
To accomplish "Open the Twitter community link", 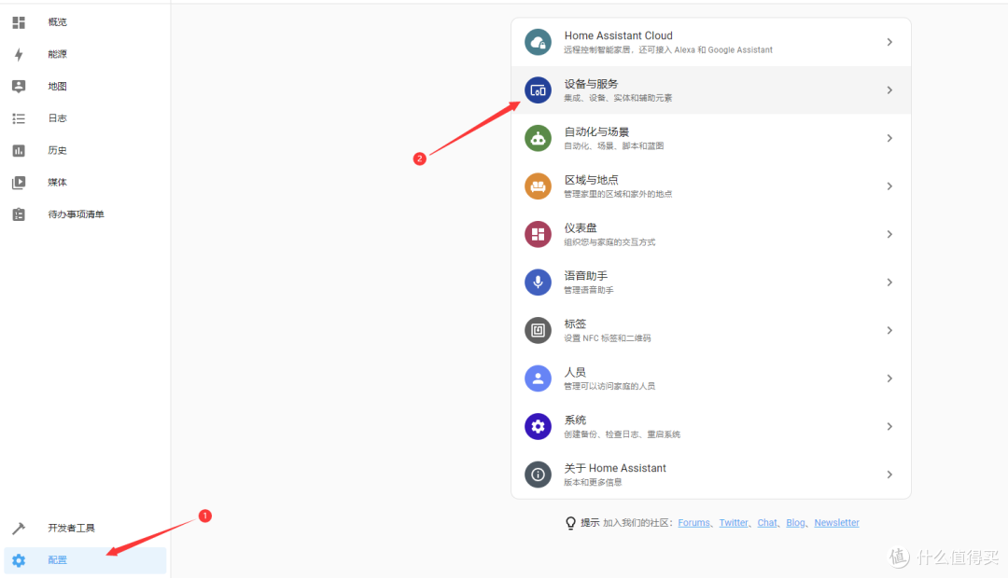I will click(x=734, y=523).
